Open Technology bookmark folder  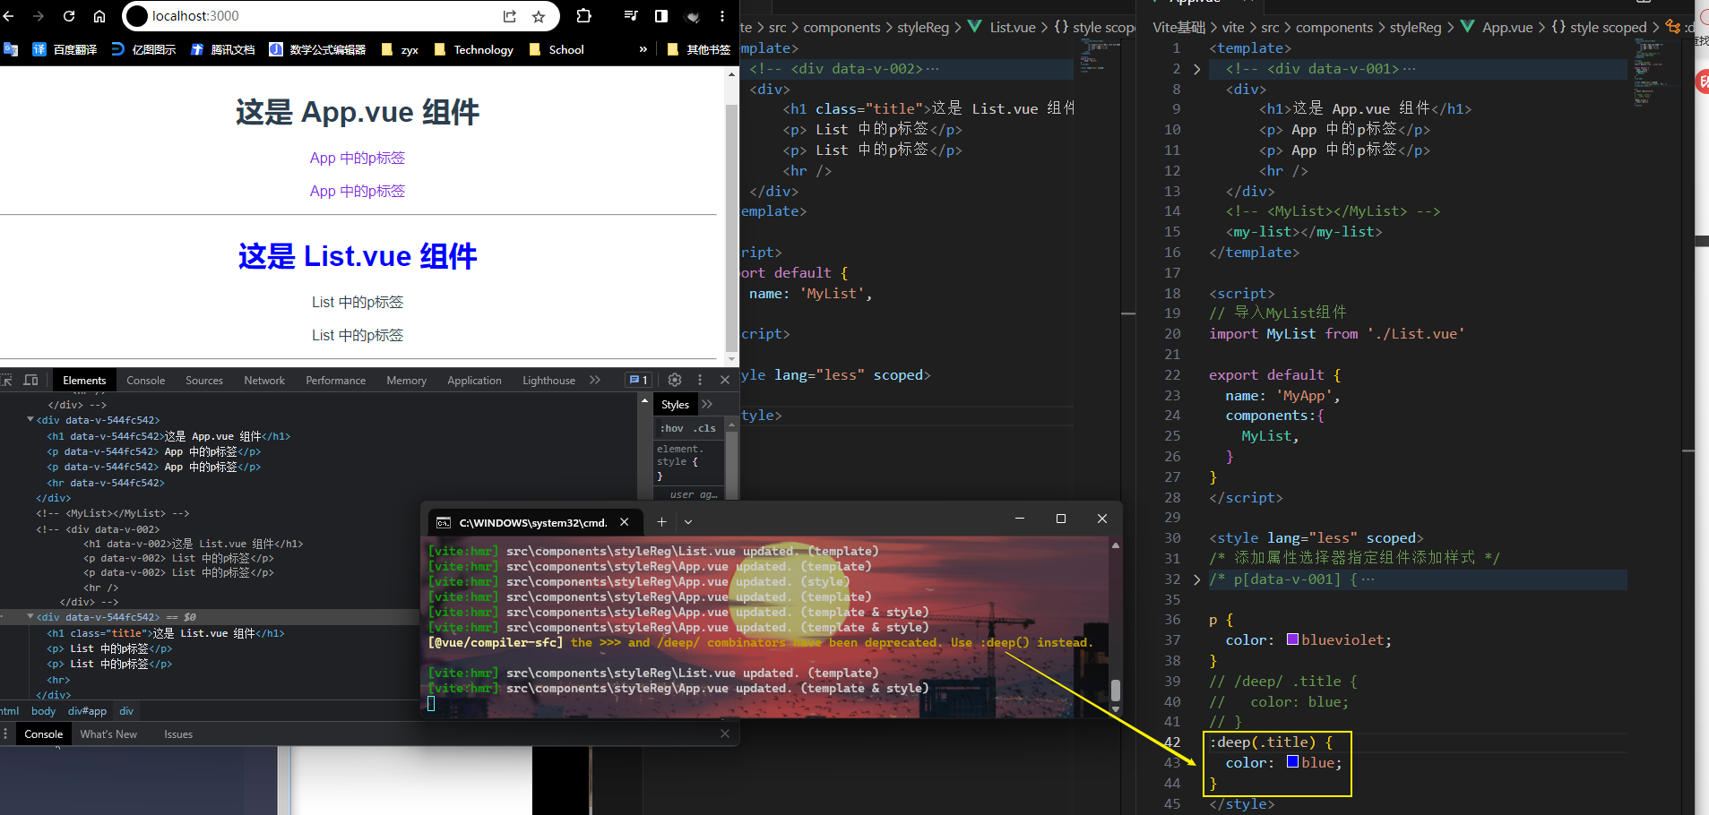[x=473, y=49]
